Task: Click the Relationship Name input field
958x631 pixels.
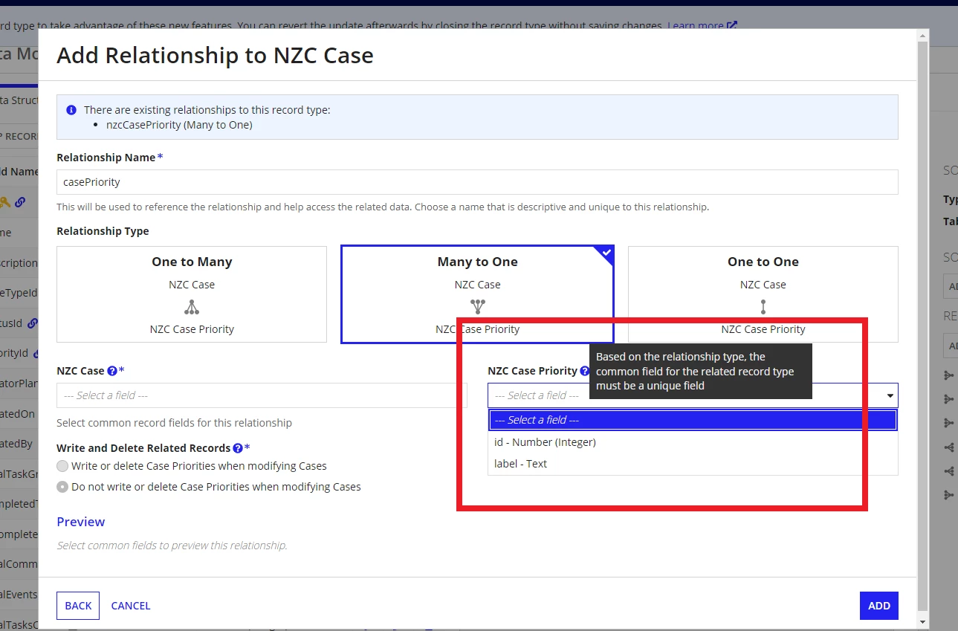Action: tap(477, 182)
